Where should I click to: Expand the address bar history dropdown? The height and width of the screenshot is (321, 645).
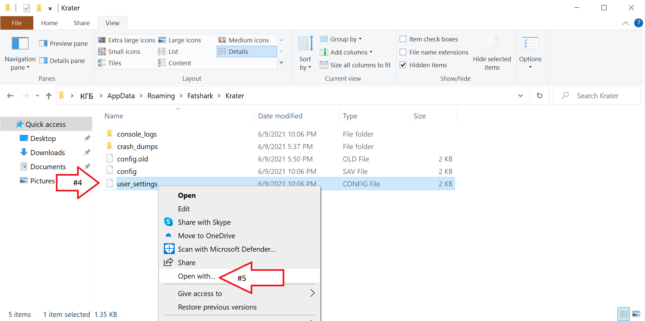pyautogui.click(x=520, y=96)
